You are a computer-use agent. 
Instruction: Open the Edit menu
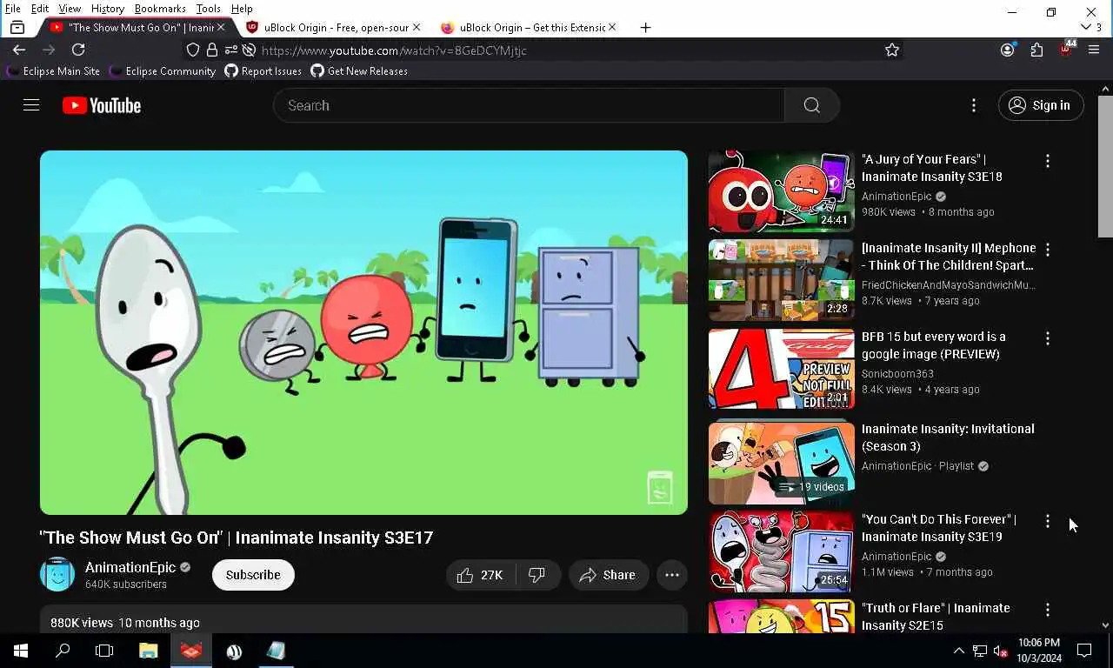click(40, 9)
